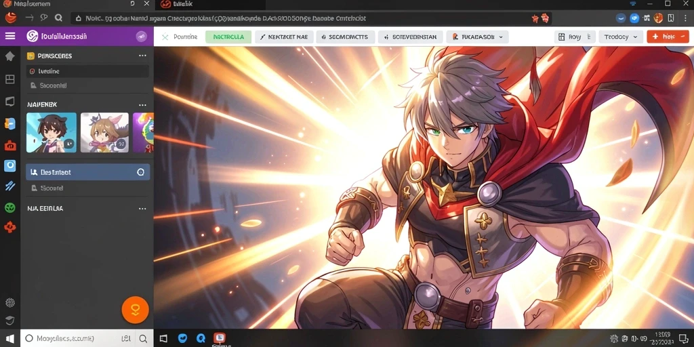Click the NEKTACET NAE button
The height and width of the screenshot is (347, 694).
pos(284,37)
